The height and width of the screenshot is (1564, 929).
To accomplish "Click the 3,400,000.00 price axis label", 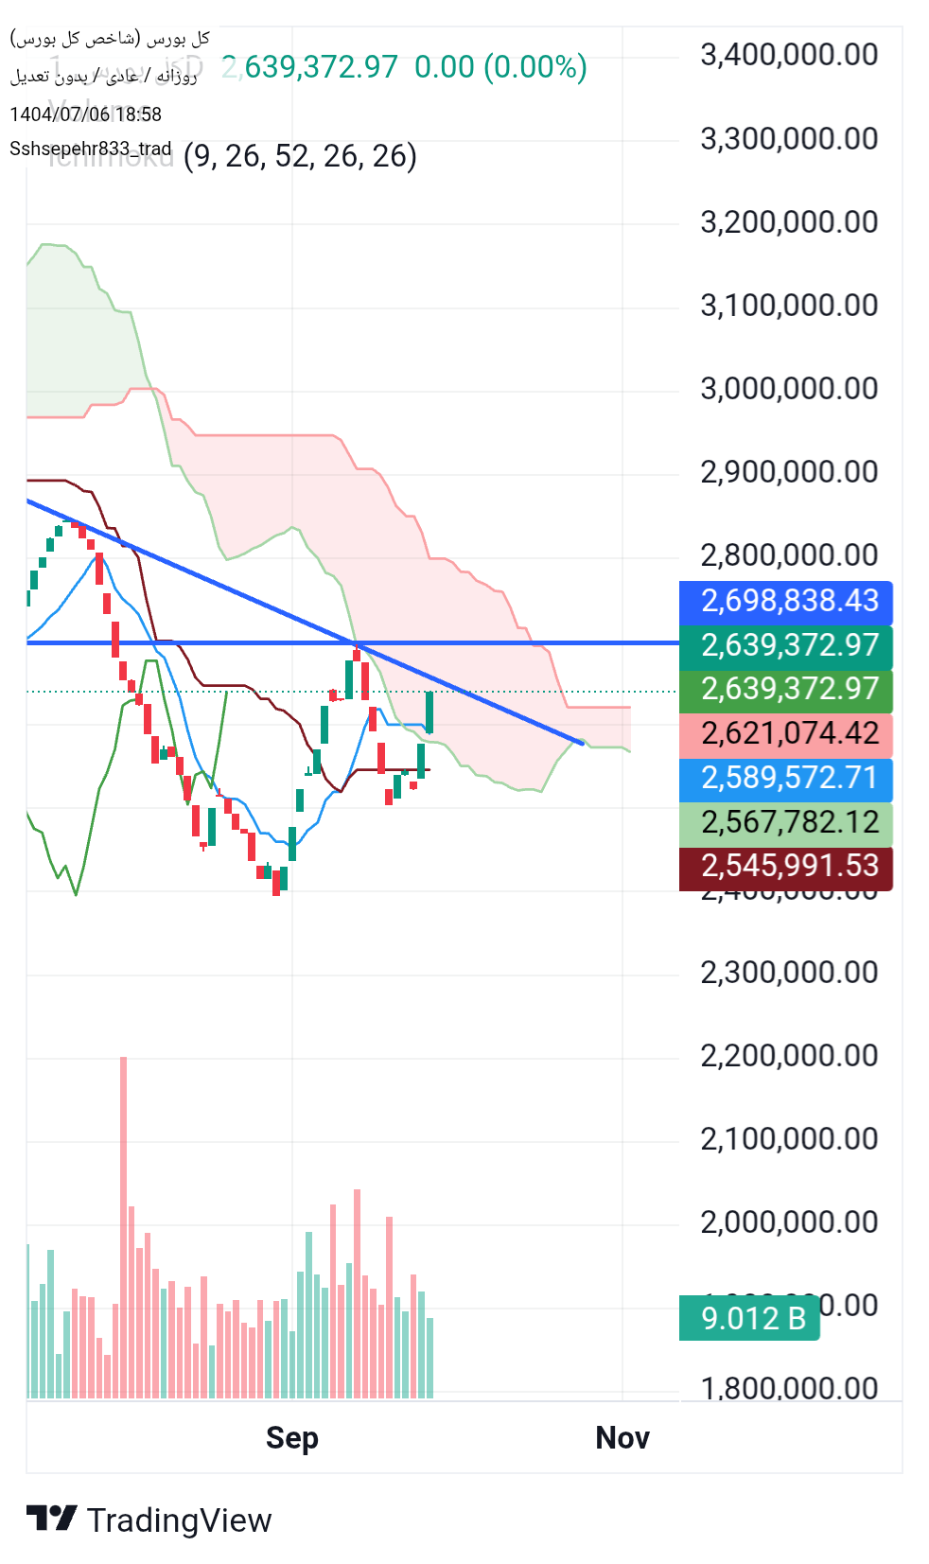I will pyautogui.click(x=788, y=55).
